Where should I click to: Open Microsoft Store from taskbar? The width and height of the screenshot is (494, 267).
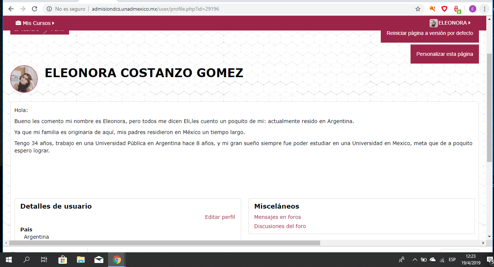pyautogui.click(x=62, y=260)
